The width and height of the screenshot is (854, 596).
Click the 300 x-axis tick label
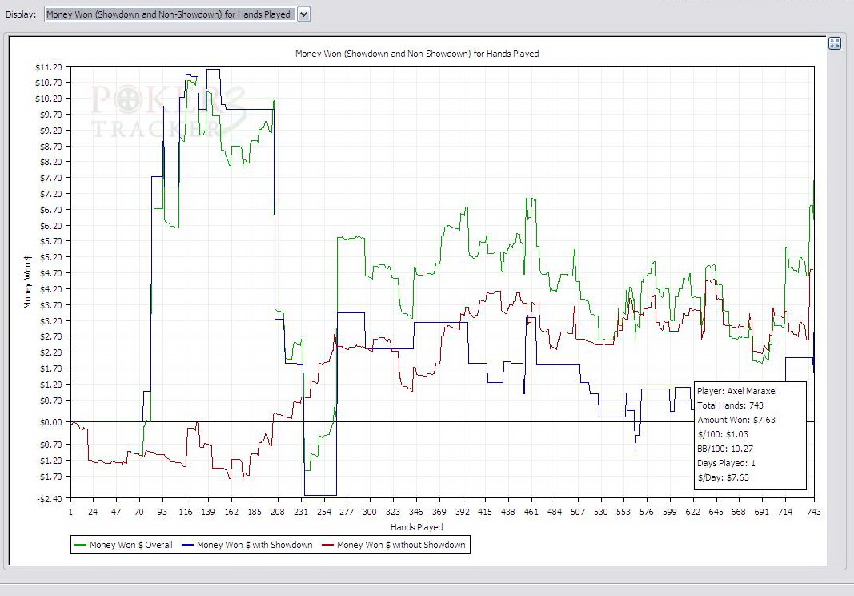tap(369, 512)
